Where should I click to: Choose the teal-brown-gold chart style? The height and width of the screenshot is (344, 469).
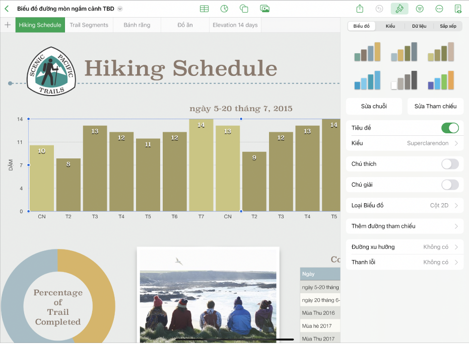coord(367,52)
